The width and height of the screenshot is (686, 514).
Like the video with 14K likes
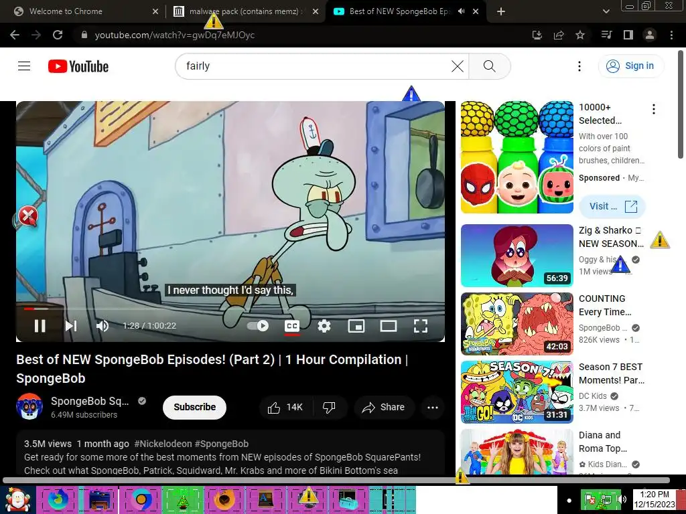coord(285,408)
